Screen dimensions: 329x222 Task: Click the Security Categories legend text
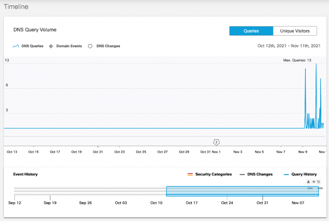[x=213, y=174]
